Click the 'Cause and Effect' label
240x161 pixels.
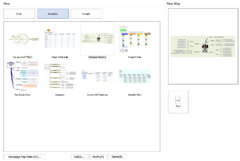click(23, 57)
